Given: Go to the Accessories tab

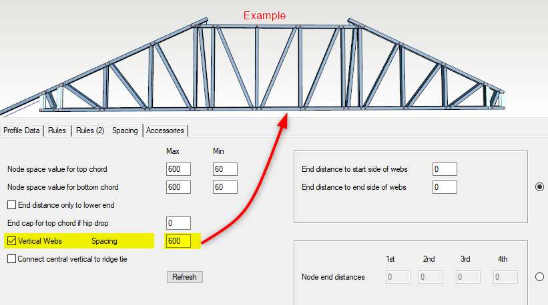Looking at the screenshot, I should (166, 131).
